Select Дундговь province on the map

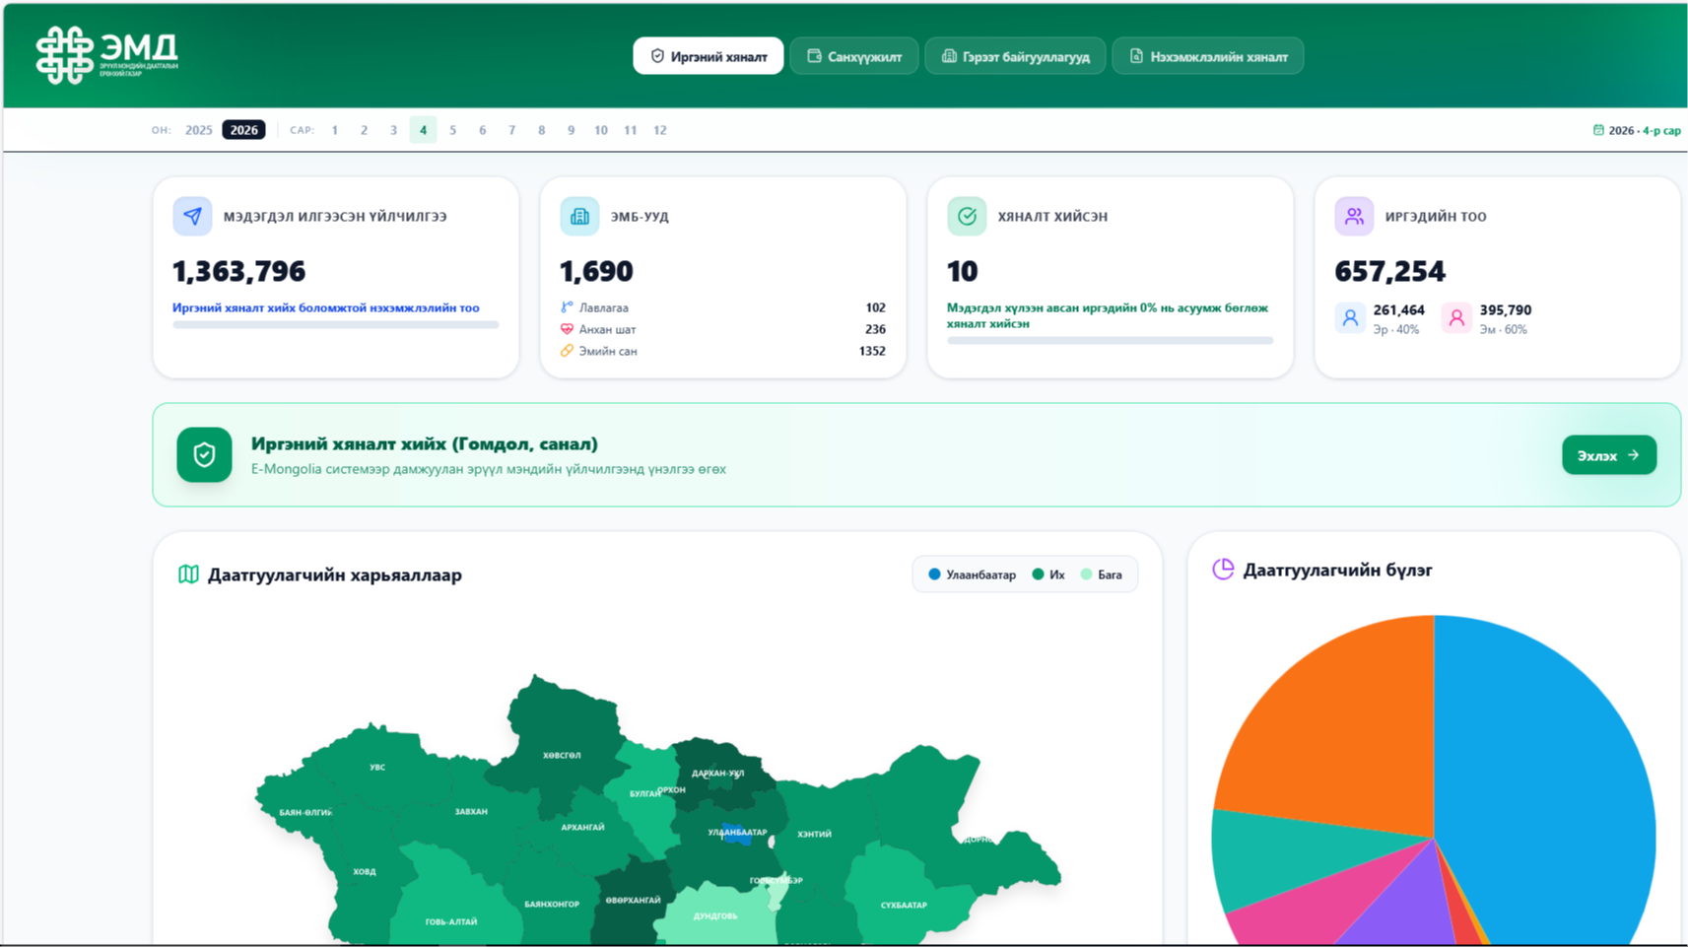pyautogui.click(x=714, y=915)
